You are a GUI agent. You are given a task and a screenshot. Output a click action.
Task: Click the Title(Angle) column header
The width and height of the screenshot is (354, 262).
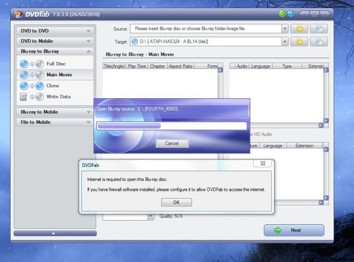(114, 66)
